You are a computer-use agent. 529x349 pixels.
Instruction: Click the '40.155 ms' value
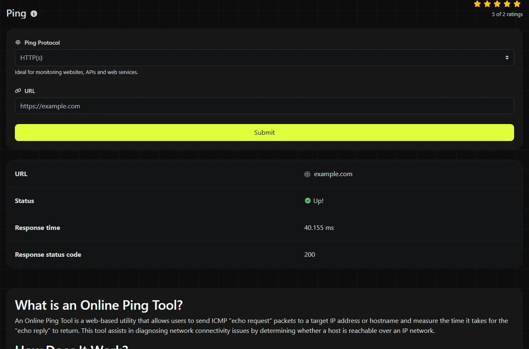pyautogui.click(x=319, y=228)
